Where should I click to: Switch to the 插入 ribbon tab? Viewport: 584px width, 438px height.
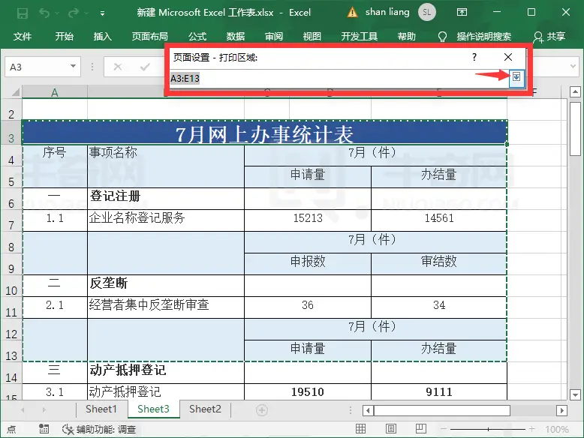click(102, 36)
